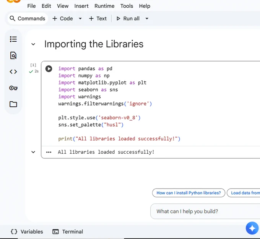Click the sns.set_palette("husl") line
Image resolution: width=260 pixels, height=239 pixels.
(x=91, y=125)
